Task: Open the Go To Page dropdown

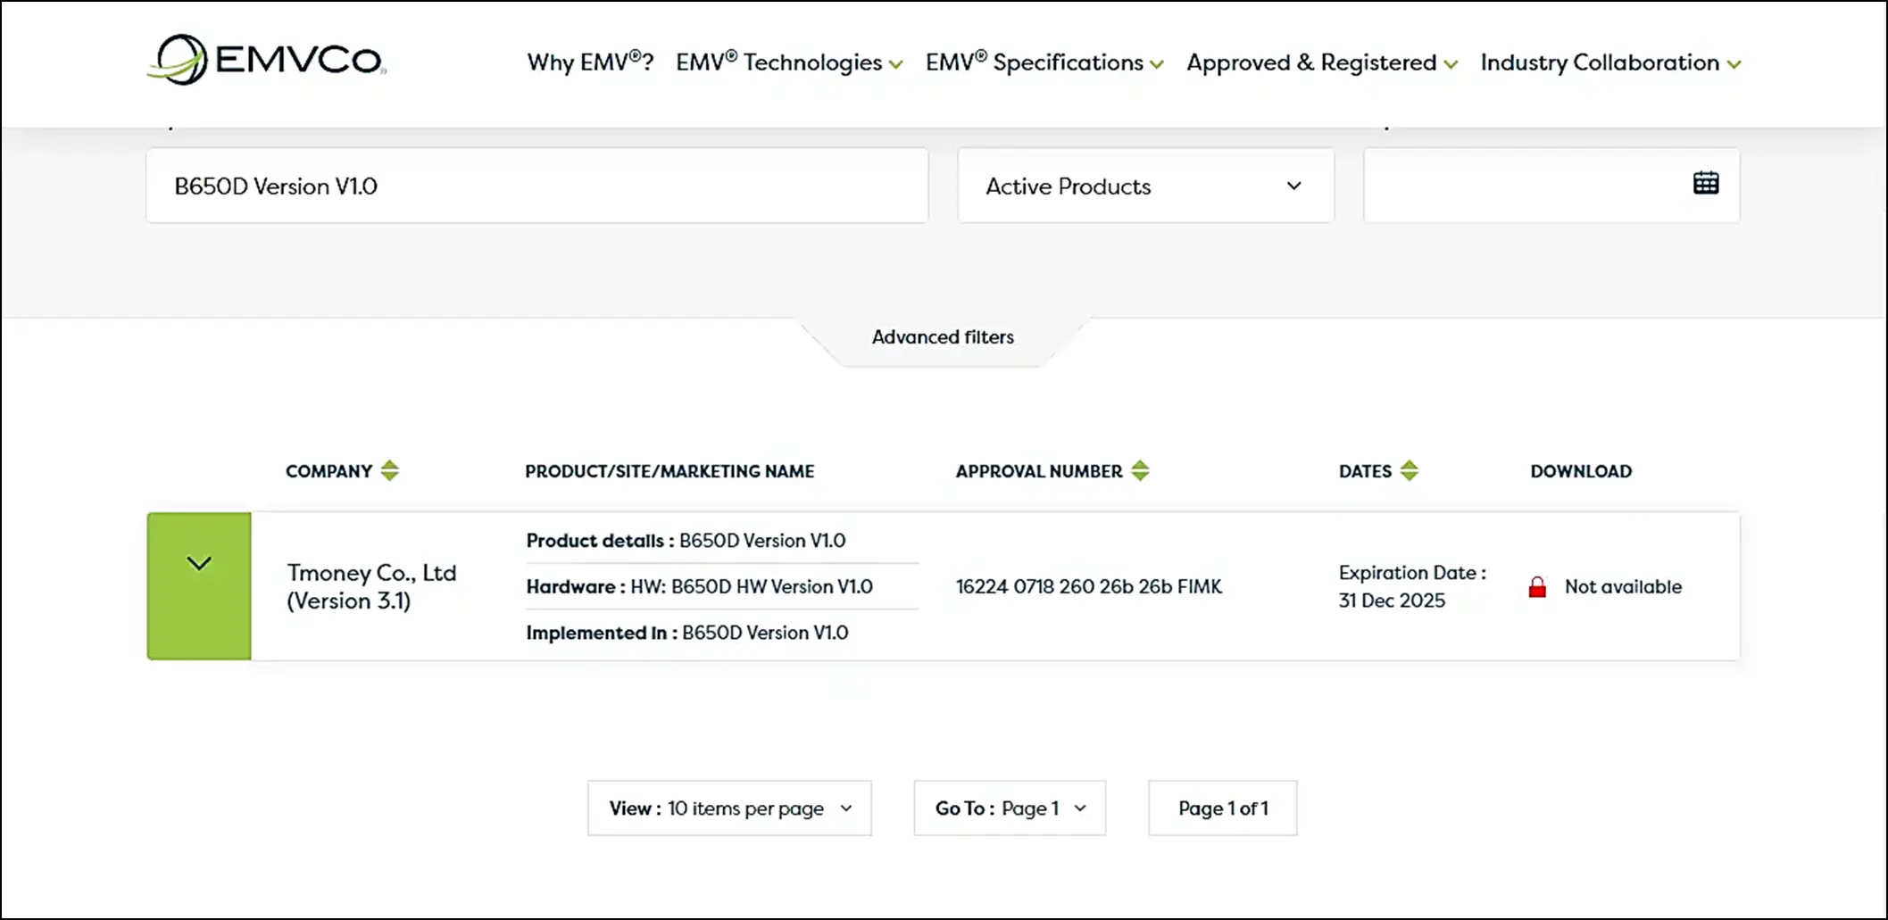Action: tap(1010, 808)
